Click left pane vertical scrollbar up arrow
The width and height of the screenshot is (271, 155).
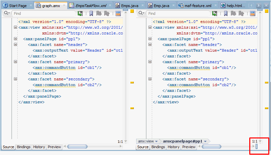click(x=126, y=12)
